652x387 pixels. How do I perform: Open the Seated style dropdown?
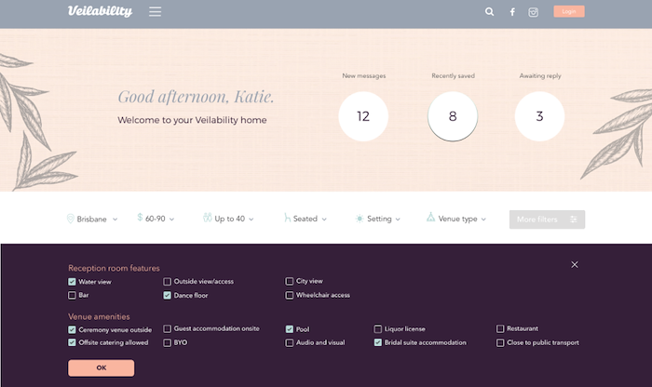coord(306,219)
